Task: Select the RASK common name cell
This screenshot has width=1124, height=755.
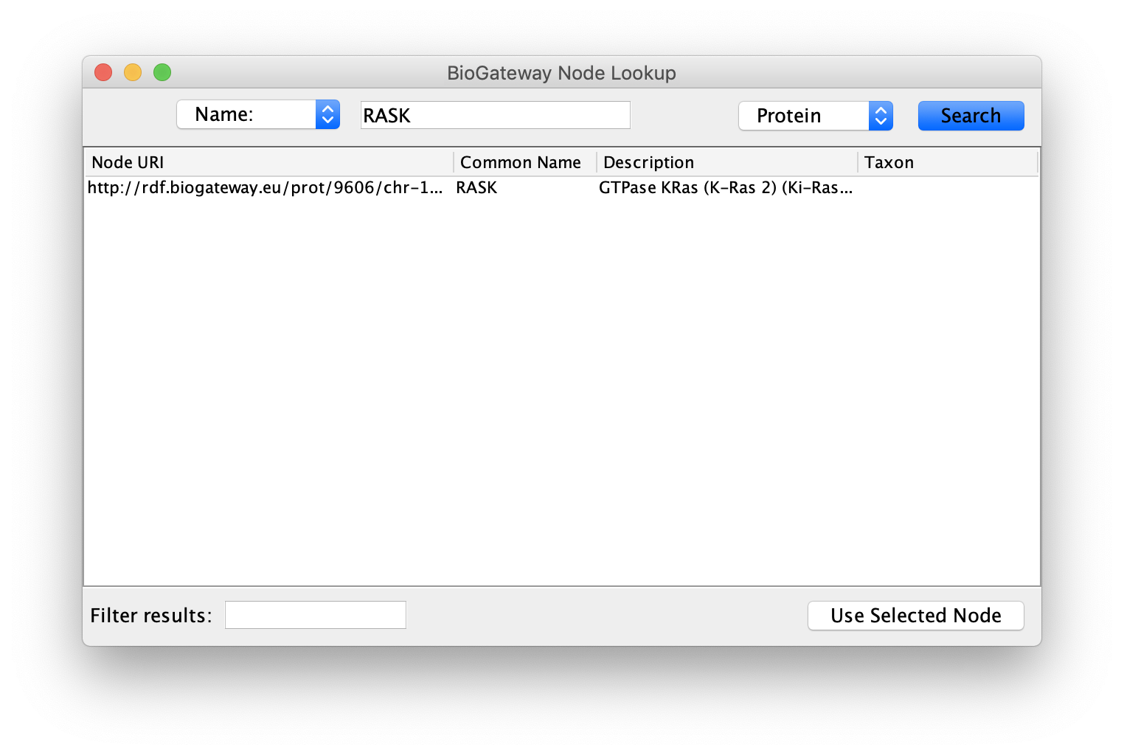Action: pos(524,188)
